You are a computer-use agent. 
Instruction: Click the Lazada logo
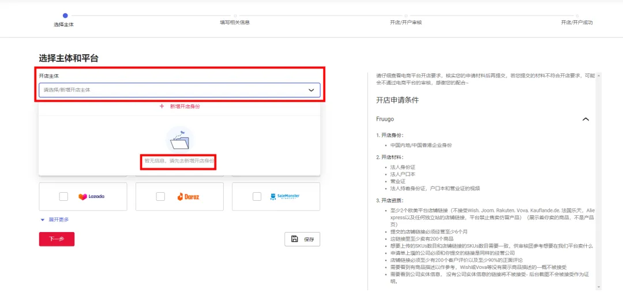click(x=91, y=196)
